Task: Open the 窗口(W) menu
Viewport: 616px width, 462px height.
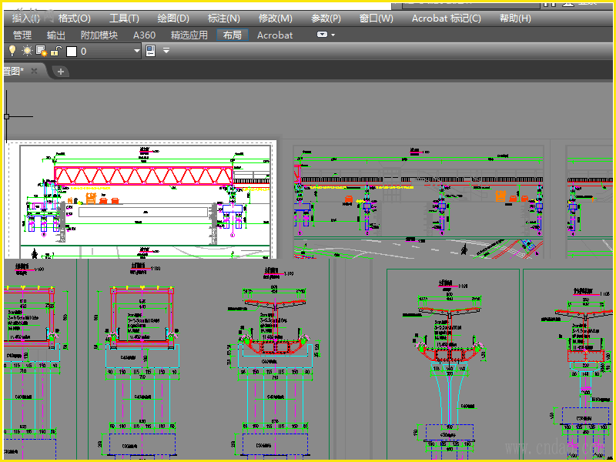Action: (376, 18)
